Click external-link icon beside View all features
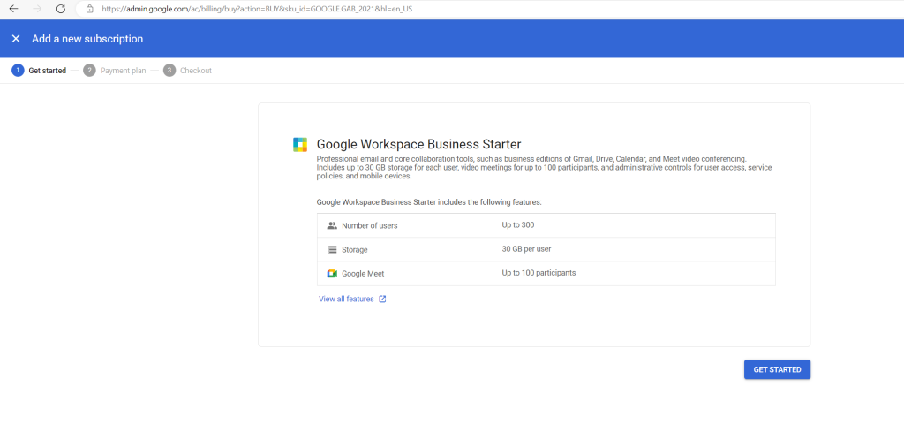The width and height of the screenshot is (904, 440). click(382, 299)
